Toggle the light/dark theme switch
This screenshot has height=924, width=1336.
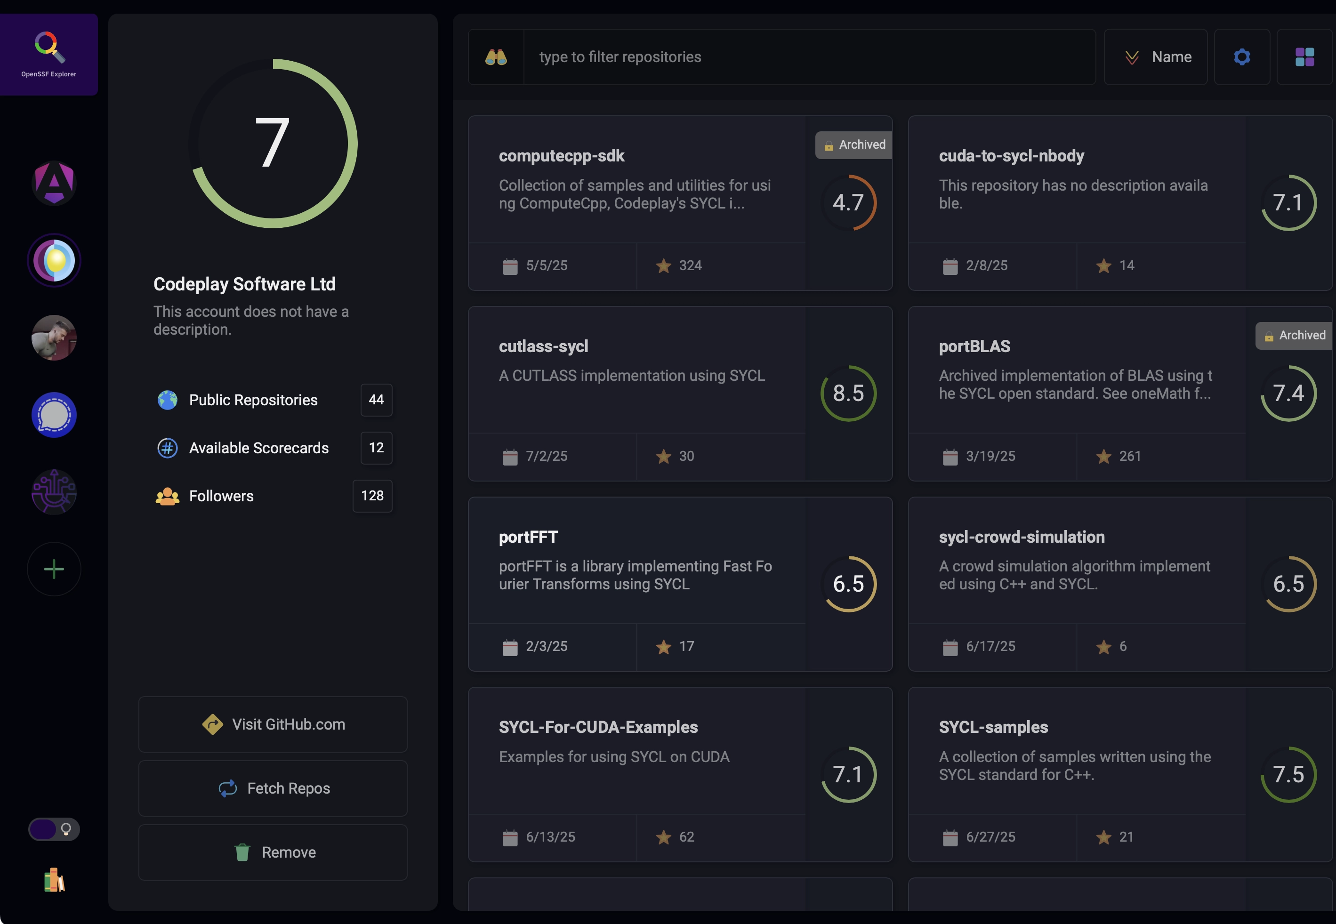(54, 829)
